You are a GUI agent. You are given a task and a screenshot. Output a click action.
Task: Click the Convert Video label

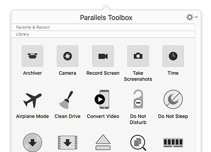click(x=103, y=116)
